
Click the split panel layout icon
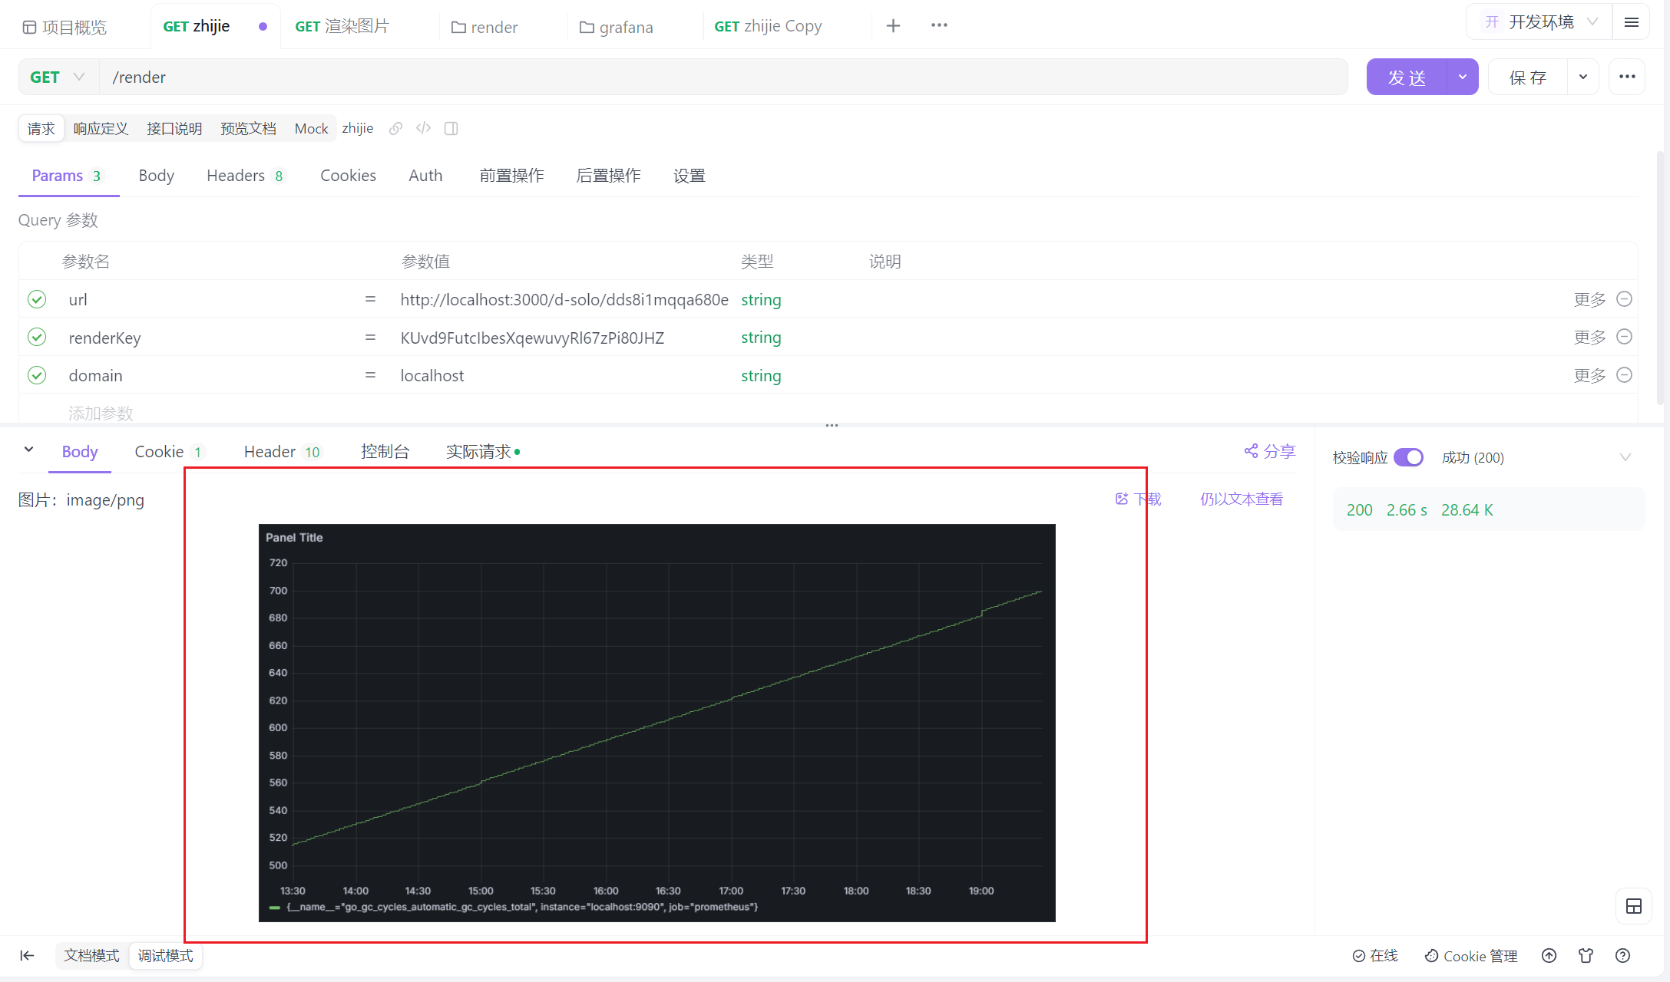(451, 128)
